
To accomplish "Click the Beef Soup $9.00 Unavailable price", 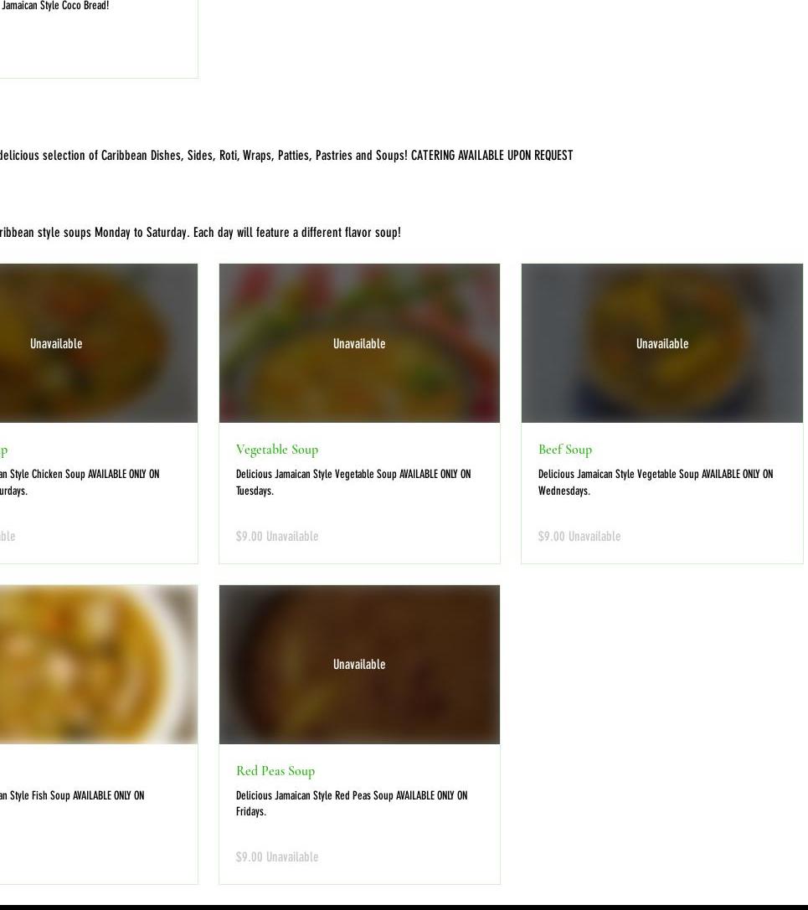I will tap(579, 537).
